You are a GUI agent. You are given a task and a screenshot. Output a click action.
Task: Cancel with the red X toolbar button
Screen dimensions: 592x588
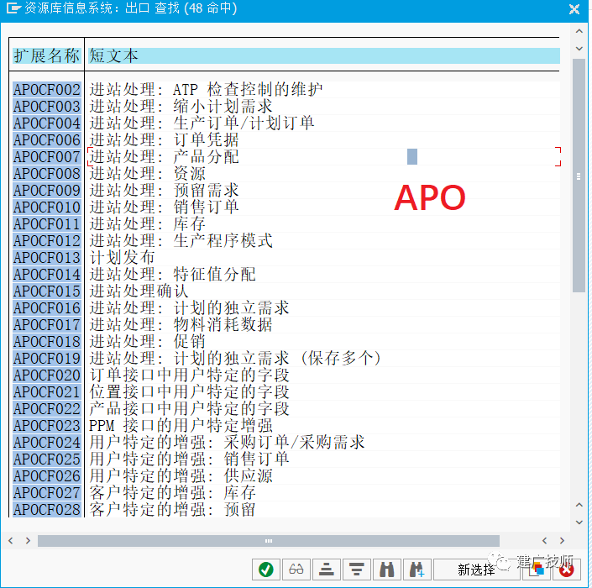pyautogui.click(x=566, y=570)
